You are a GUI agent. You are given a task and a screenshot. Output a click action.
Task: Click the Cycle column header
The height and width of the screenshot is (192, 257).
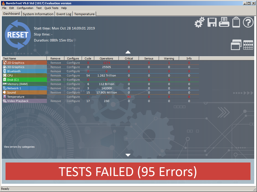click(x=88, y=58)
